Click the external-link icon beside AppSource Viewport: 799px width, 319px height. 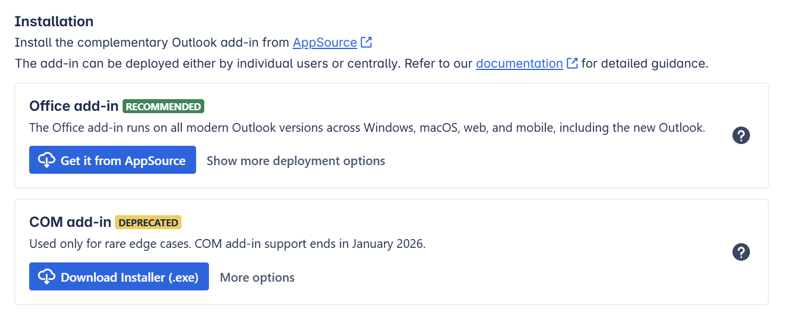tap(367, 43)
